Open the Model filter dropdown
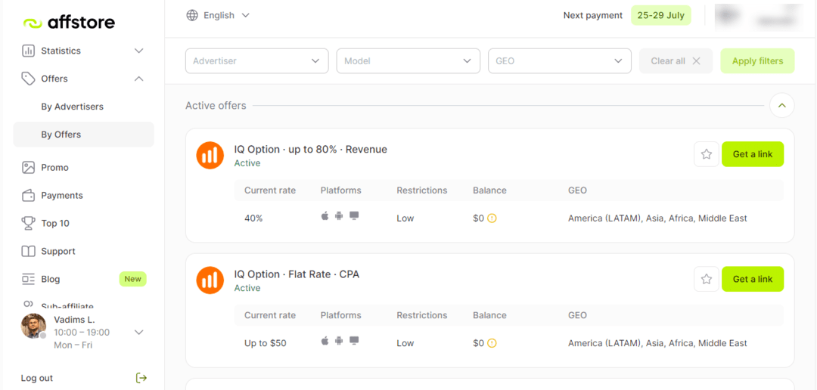Image resolution: width=817 pixels, height=390 pixels. tap(408, 61)
